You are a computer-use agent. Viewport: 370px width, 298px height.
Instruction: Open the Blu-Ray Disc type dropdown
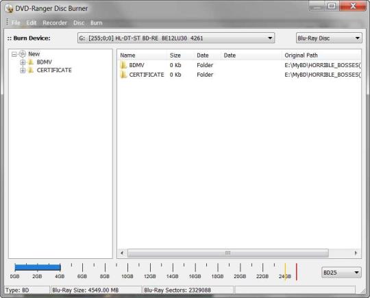click(329, 38)
